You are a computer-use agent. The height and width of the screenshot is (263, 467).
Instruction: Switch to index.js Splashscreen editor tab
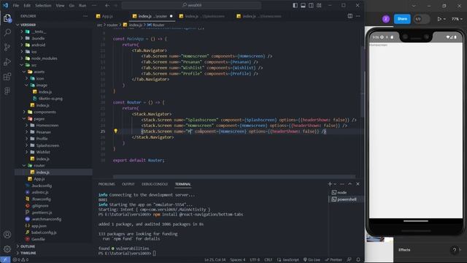tap(204, 16)
